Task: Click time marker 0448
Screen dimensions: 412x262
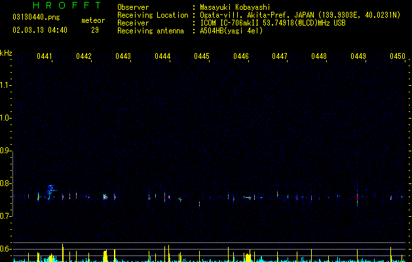Action: [319, 56]
